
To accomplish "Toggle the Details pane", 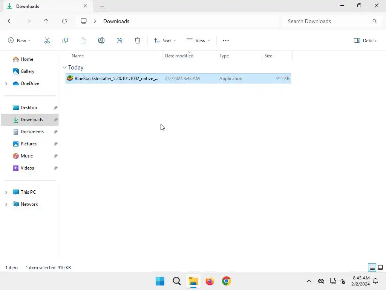I will (x=365, y=41).
